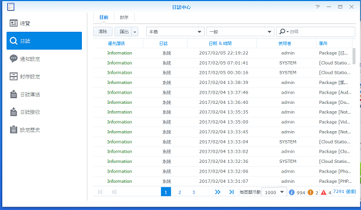The image size is (361, 210).
Task: Sort by 使用者 user column header
Action: [x=287, y=44]
